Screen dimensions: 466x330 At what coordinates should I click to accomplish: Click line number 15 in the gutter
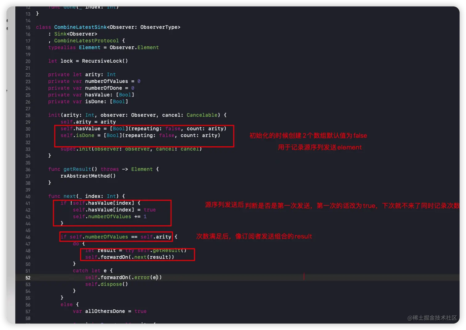click(28, 27)
